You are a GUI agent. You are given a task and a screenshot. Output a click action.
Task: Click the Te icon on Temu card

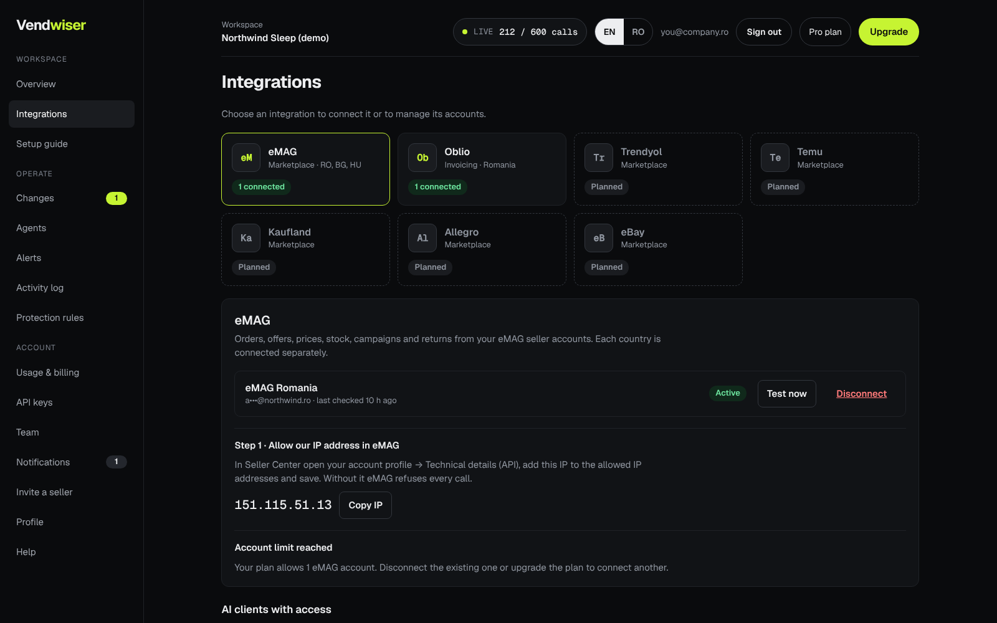point(775,158)
